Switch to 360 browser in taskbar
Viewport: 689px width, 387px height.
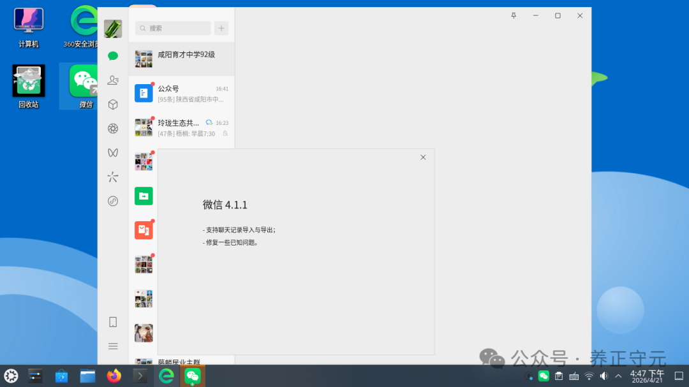(x=167, y=376)
